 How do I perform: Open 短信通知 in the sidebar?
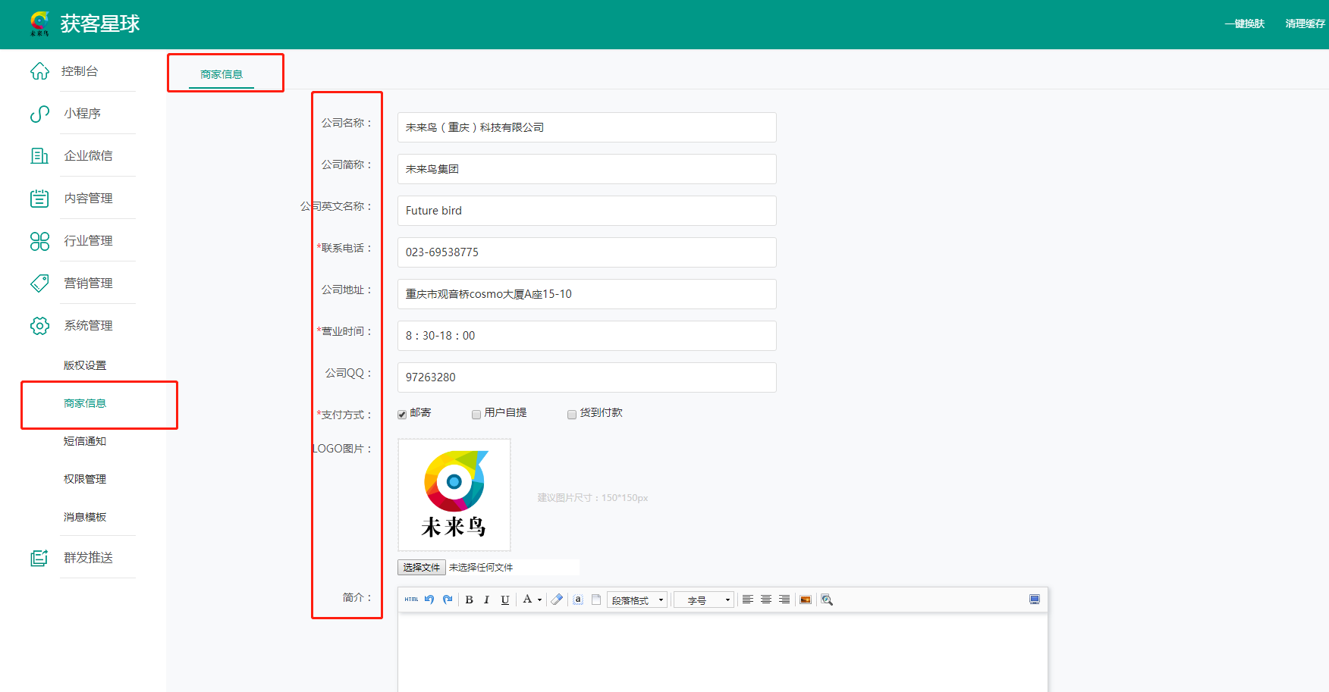click(x=85, y=441)
